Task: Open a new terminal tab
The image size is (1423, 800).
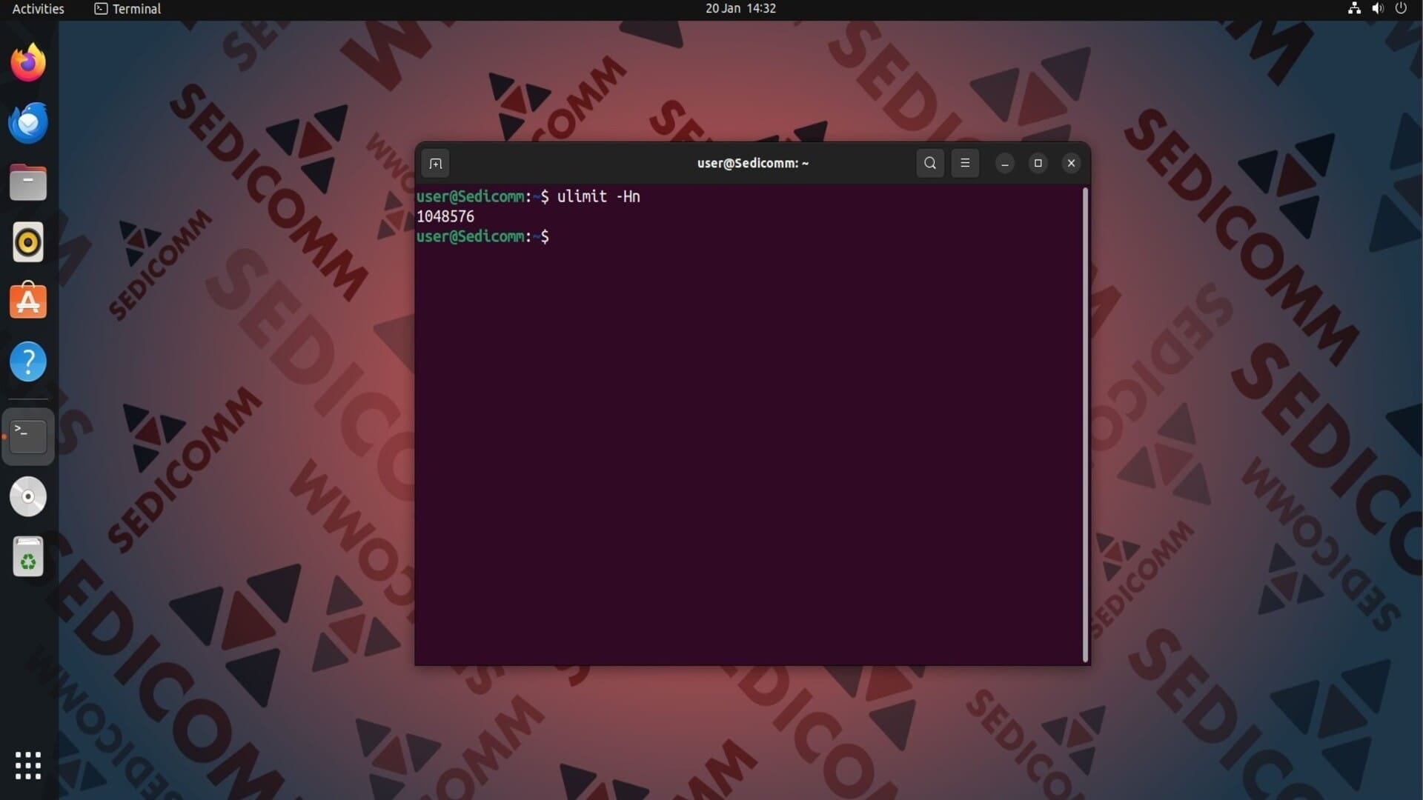Action: [435, 164]
